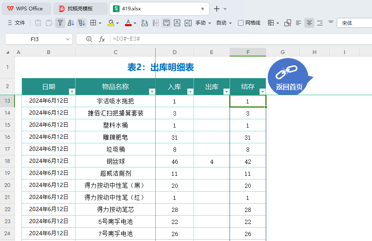Viewport: 372px width, 241px height.
Task: Open the 入库 column filter arrow
Action: click(x=190, y=91)
